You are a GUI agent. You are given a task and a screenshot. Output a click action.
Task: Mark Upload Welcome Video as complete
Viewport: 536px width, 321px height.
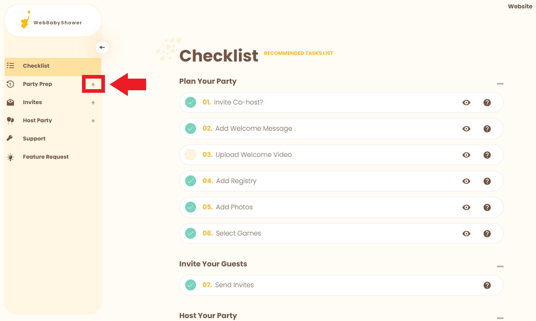191,155
